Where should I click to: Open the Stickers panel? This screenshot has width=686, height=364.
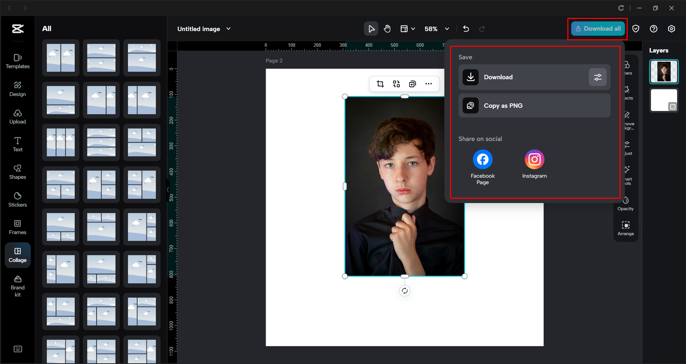coord(18,199)
